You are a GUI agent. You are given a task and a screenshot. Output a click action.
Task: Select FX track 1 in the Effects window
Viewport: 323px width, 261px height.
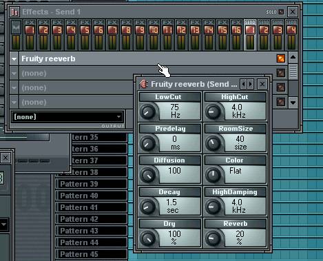pyautogui.click(x=30, y=35)
